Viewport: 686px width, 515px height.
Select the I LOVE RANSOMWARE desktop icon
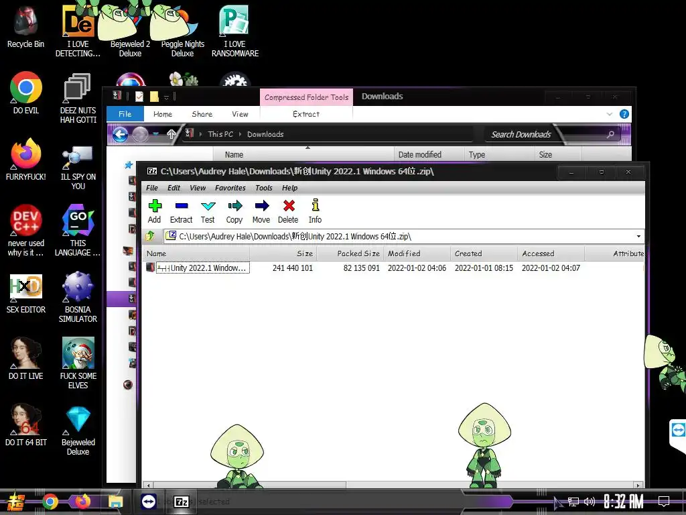[235, 32]
